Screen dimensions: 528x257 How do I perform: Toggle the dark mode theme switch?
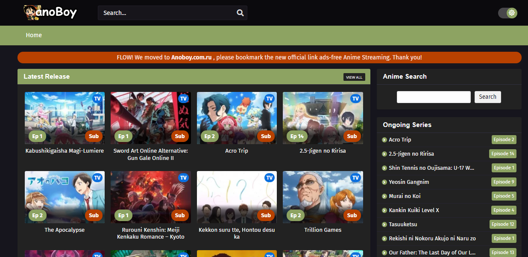(508, 13)
